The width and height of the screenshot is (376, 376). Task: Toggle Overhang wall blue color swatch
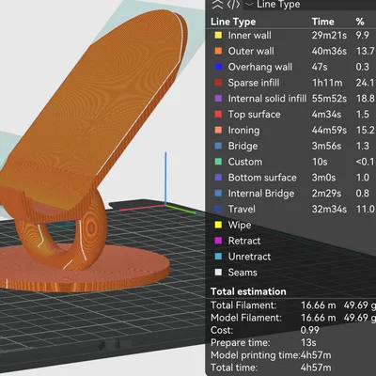(218, 67)
